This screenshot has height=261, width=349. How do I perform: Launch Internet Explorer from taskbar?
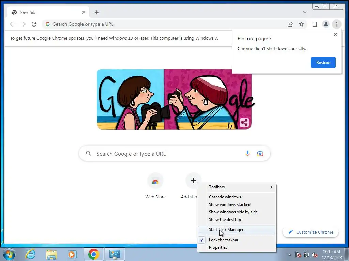(30, 254)
